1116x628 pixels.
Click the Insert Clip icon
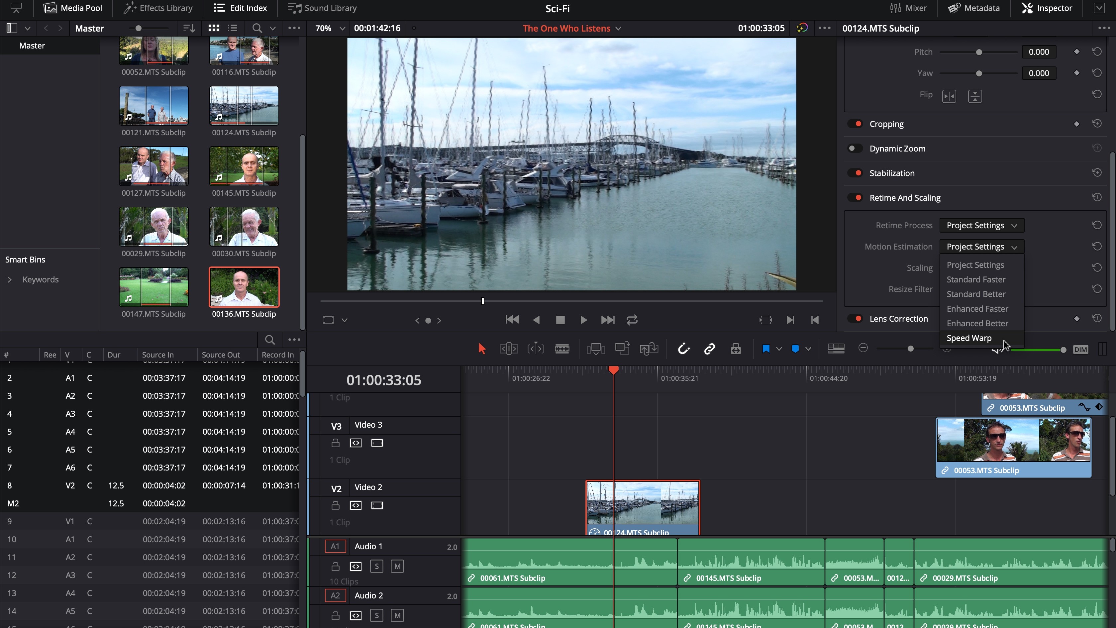(x=596, y=349)
